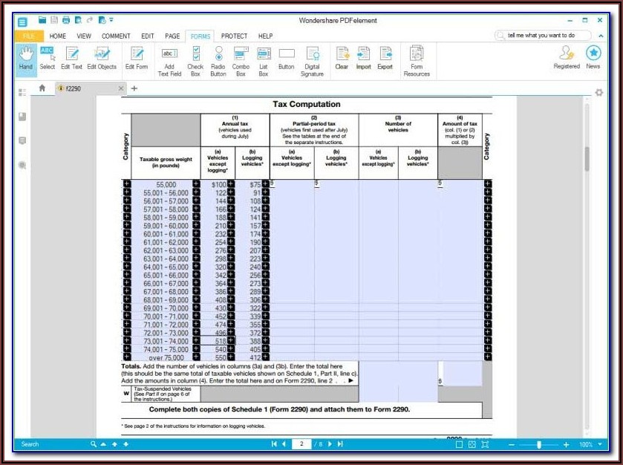The height and width of the screenshot is (465, 623).
Task: Switch to the COMMENT ribbon tab
Action: coord(116,36)
